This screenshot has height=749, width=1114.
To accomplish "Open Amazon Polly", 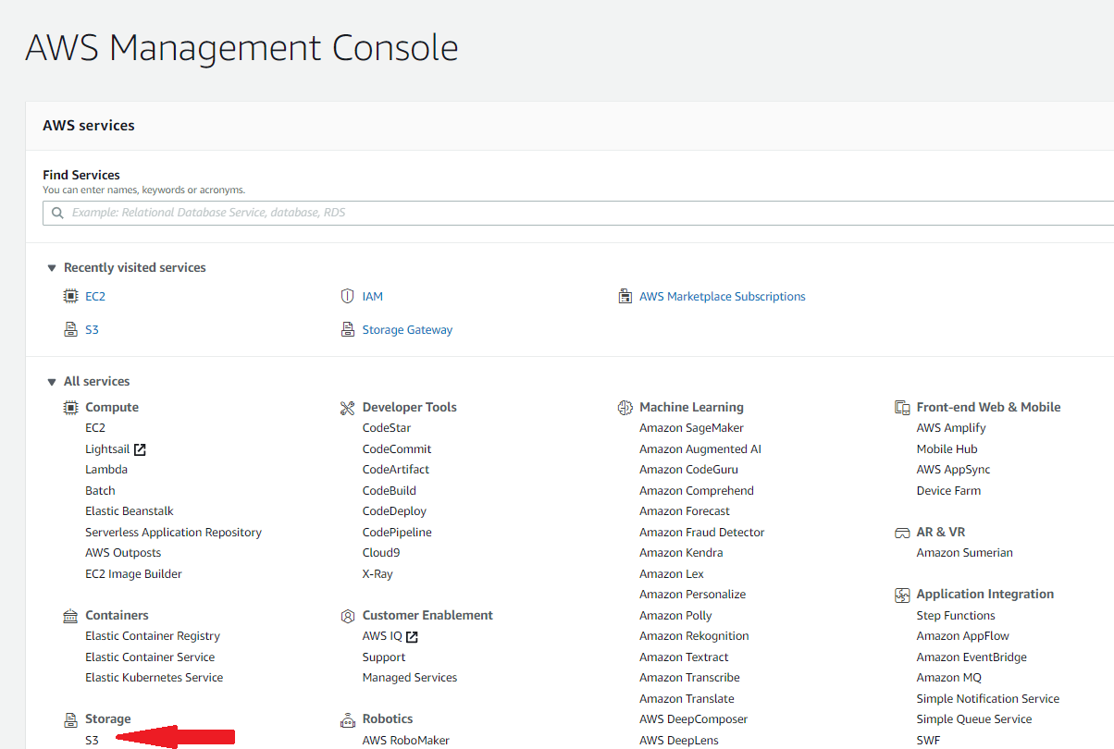I will click(x=675, y=616).
